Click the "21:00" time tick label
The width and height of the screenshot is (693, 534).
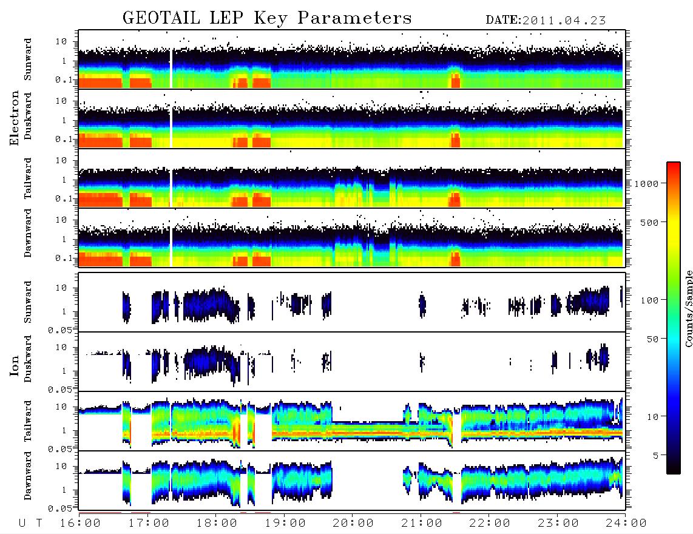point(422,524)
